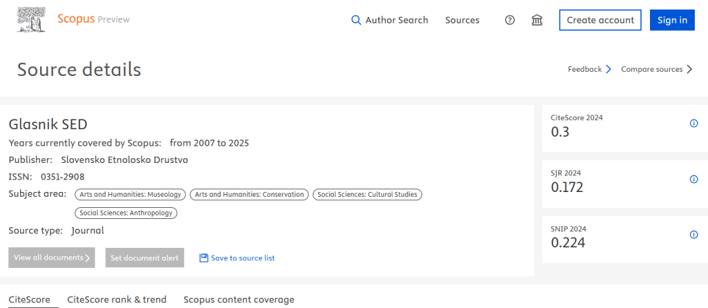Select the CiteScore tab

click(29, 300)
